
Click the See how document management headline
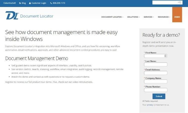point(61,36)
